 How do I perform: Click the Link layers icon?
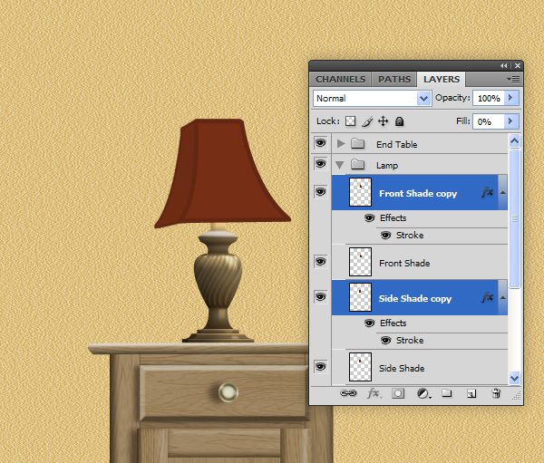(x=347, y=394)
